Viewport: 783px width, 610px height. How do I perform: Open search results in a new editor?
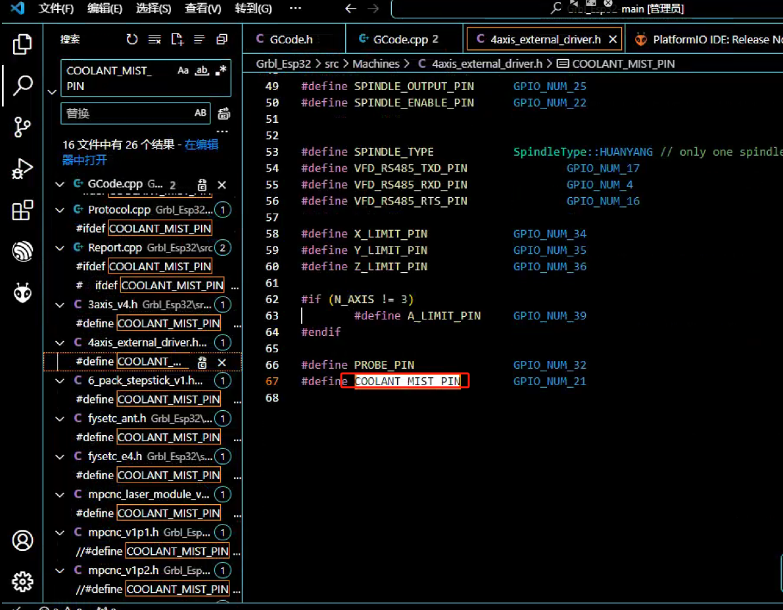tap(177, 39)
